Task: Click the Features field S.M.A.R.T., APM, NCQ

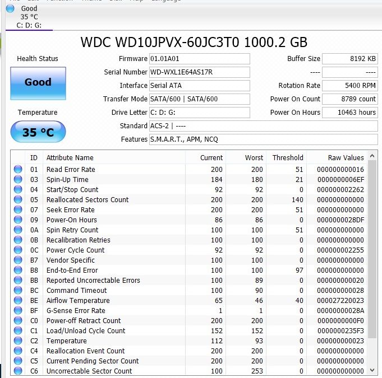Action: pos(263,139)
